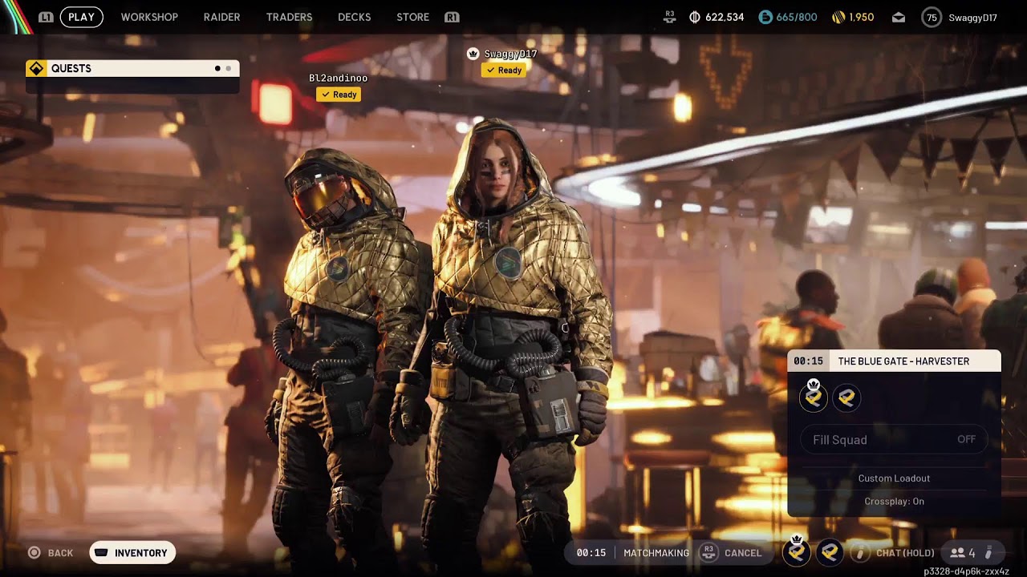
Task: Click the 00:15 matchmaking timer in bottom bar
Action: coord(591,553)
